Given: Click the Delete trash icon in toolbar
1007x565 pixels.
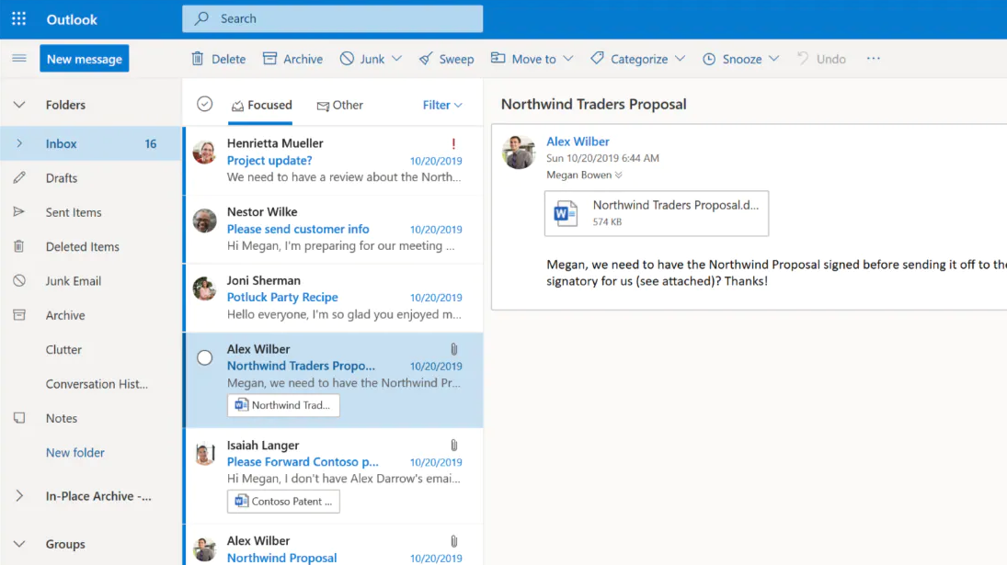Looking at the screenshot, I should tap(198, 59).
